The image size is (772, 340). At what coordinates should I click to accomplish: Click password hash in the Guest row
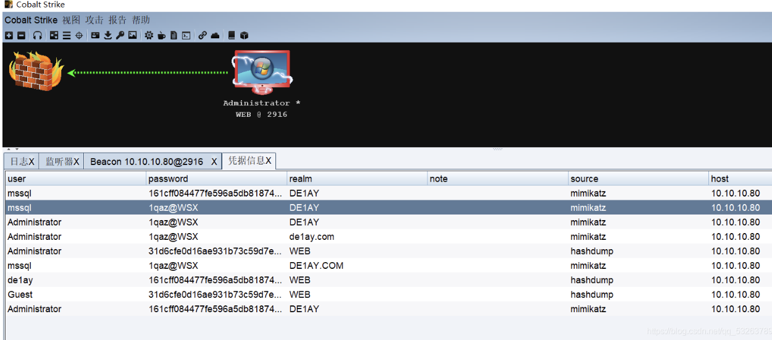(216, 294)
